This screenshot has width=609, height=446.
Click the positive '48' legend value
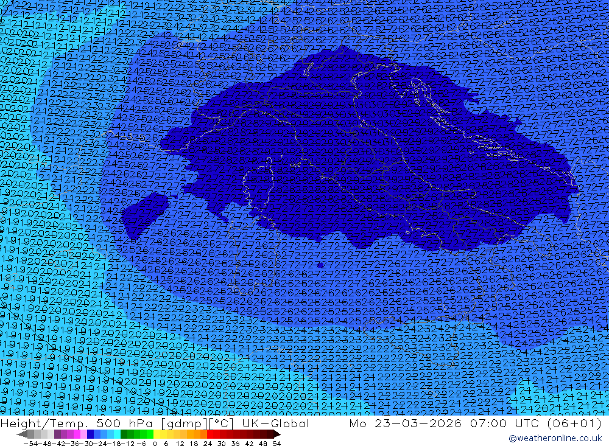pyautogui.click(x=262, y=444)
